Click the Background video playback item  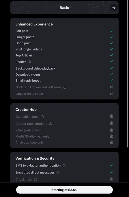click(x=35, y=68)
